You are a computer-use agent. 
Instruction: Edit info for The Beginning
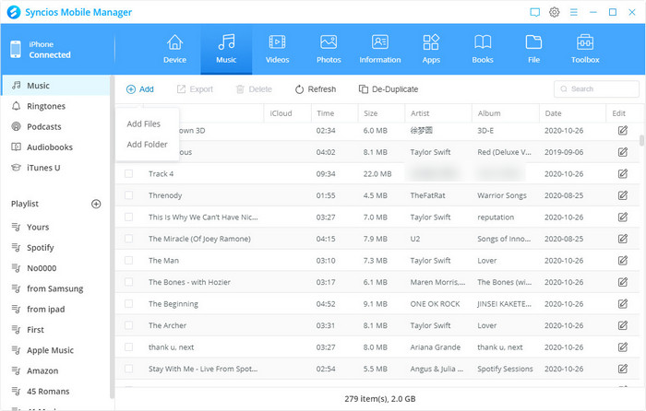(623, 303)
